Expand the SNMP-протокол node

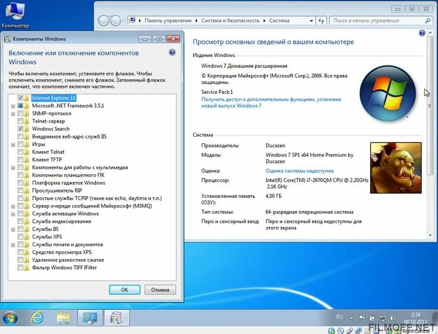[13, 114]
